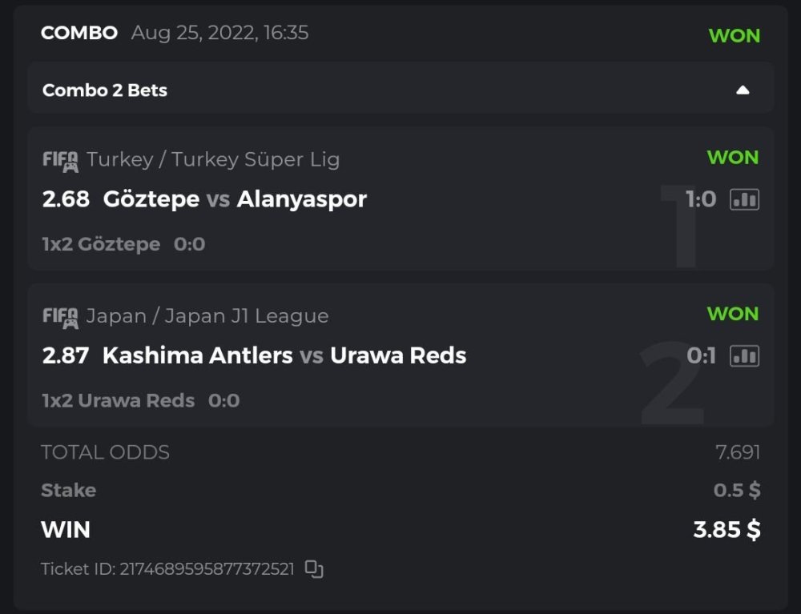The image size is (801, 614).
Task: Click the 3.85 $ win amount
Action: tap(727, 529)
